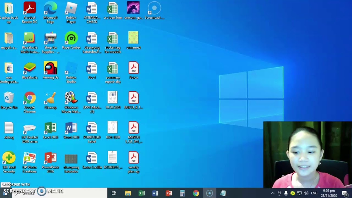Click the microphone tray icon
Screen dimensions: 352x198
286,193
